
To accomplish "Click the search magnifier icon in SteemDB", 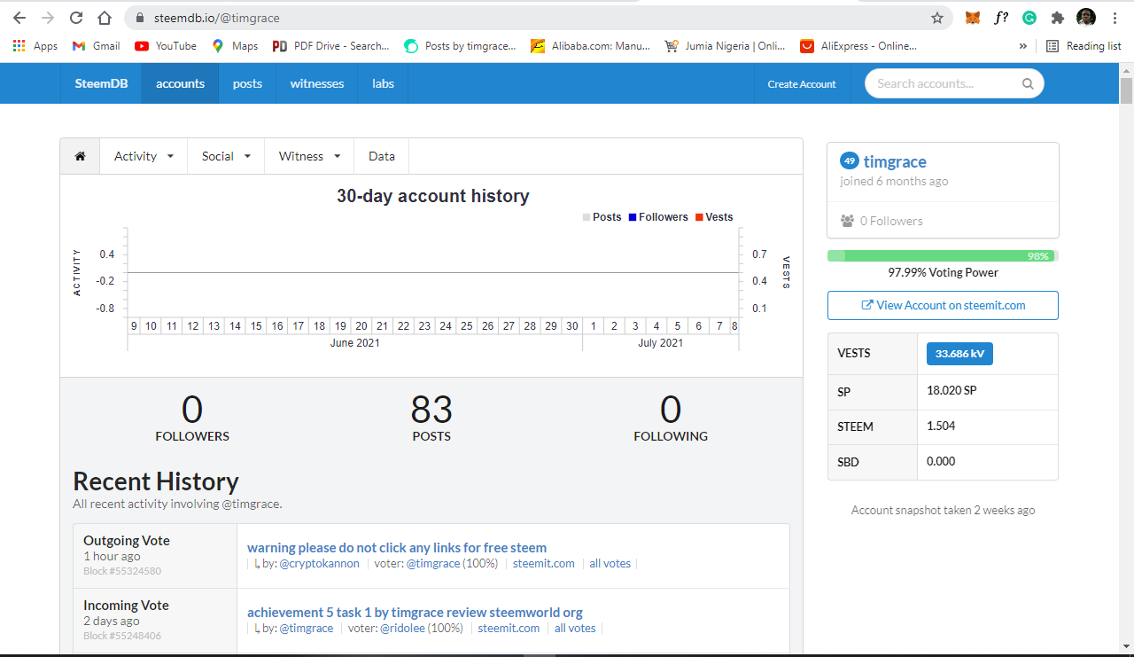I will [1028, 84].
